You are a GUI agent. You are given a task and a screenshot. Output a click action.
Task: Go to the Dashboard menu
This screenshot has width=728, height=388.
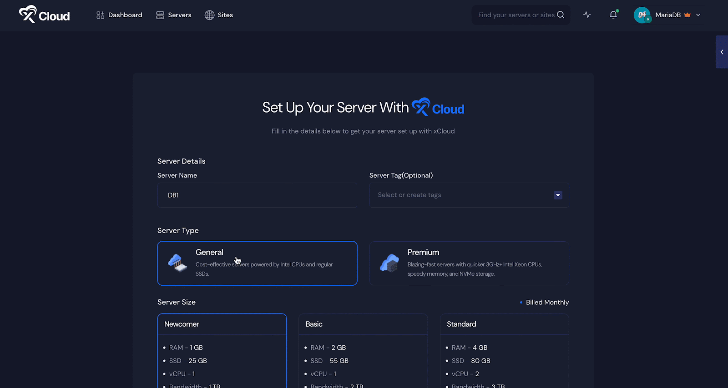119,15
